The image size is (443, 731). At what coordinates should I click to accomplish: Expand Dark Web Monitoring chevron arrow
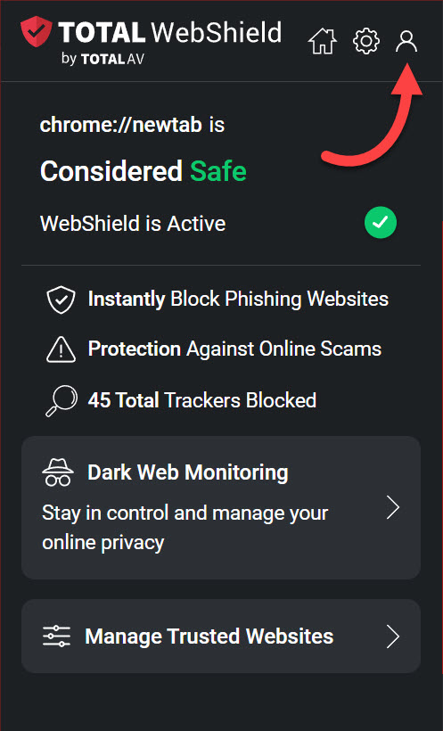(x=393, y=507)
